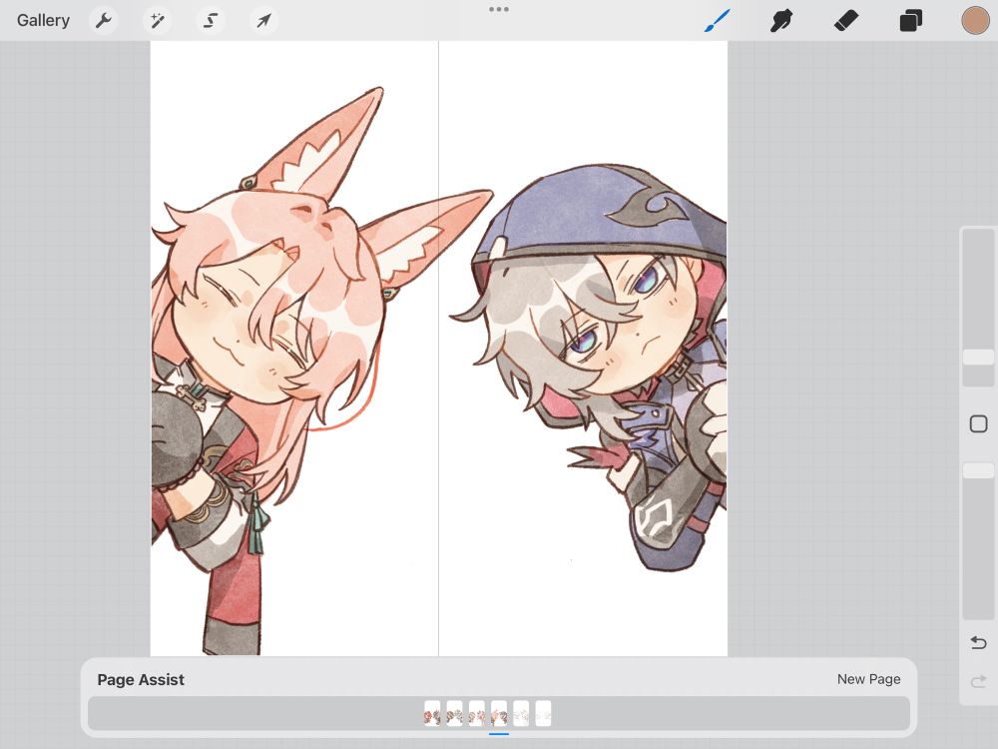Redo the last undone action

978,681
